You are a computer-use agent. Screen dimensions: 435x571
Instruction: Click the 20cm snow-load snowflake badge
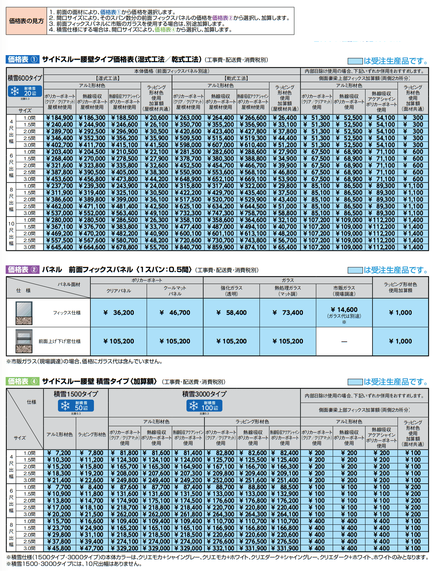(25, 91)
